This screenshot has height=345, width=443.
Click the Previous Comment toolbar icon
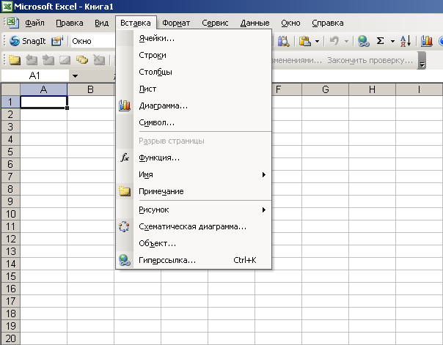32,60
